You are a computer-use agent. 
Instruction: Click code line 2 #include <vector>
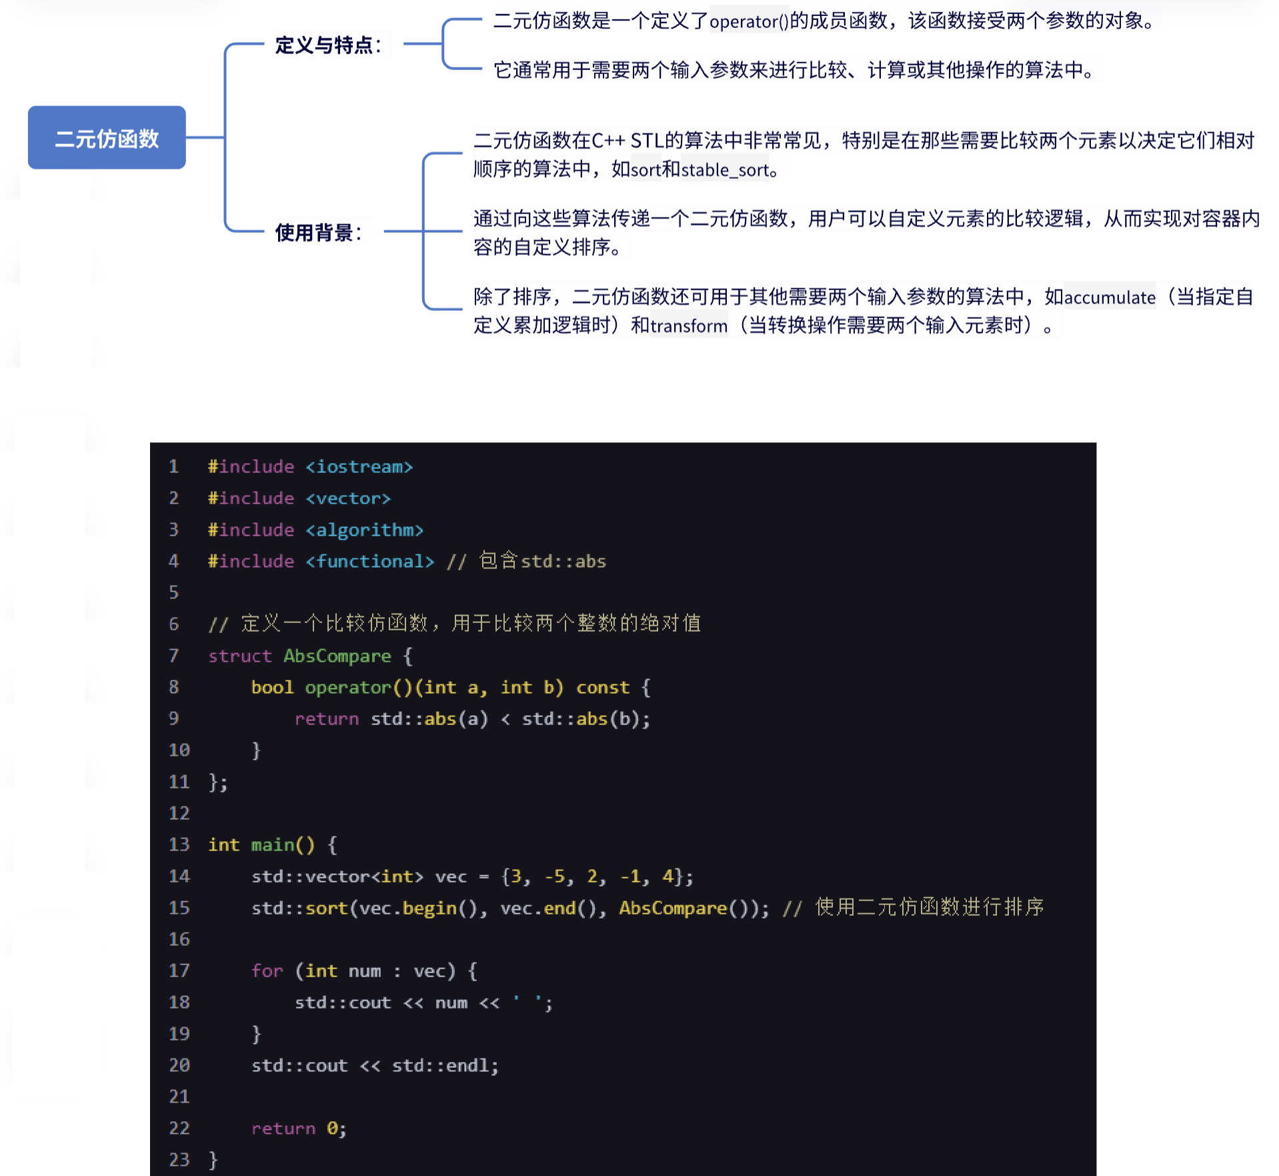pyautogui.click(x=299, y=498)
